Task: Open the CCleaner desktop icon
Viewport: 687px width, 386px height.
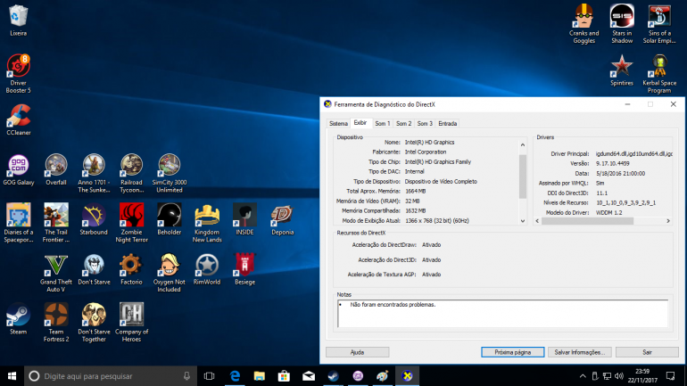Action: [x=18, y=116]
